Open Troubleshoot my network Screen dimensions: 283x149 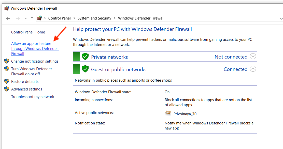[x=33, y=97]
